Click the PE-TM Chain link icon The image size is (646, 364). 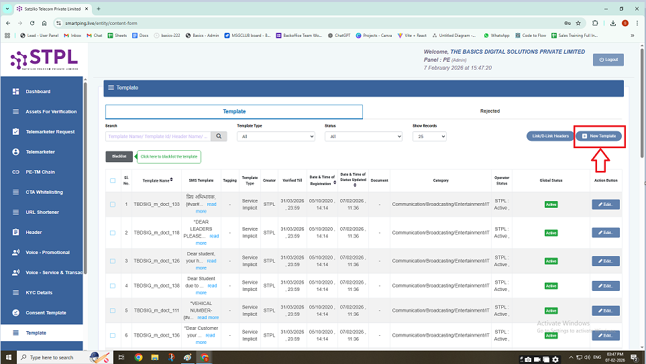pos(16,172)
